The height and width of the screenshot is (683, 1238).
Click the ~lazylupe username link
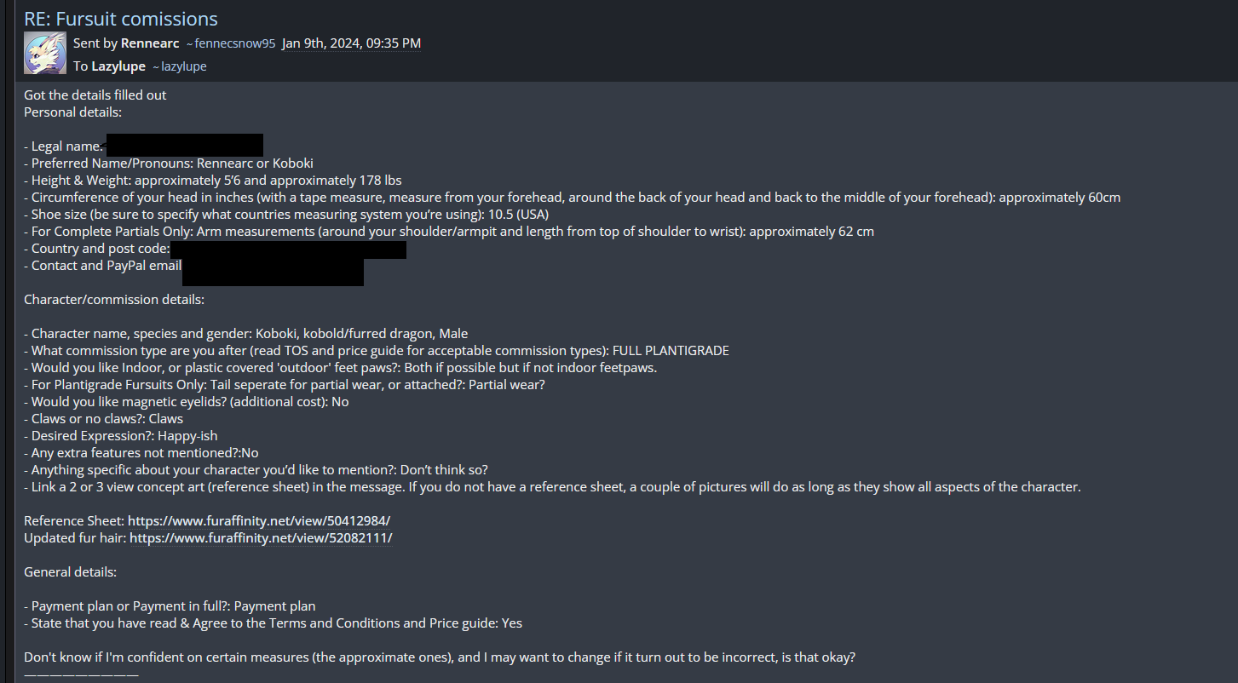(x=179, y=66)
